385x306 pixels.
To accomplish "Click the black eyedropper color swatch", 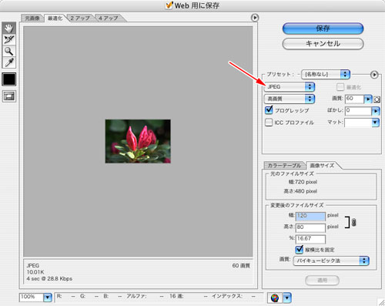I will coord(9,79).
